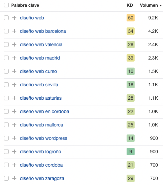Click the green KD 9 badge
163x185 pixels.
[x=131, y=152]
